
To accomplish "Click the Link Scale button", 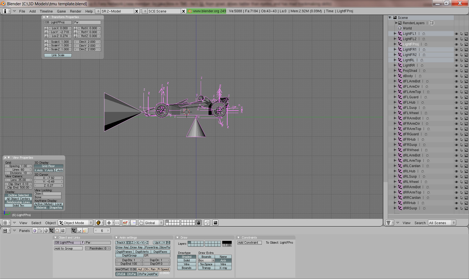I will point(58,55).
